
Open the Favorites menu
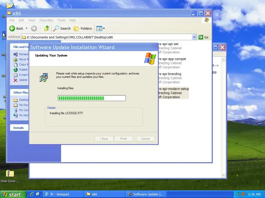click(46, 20)
